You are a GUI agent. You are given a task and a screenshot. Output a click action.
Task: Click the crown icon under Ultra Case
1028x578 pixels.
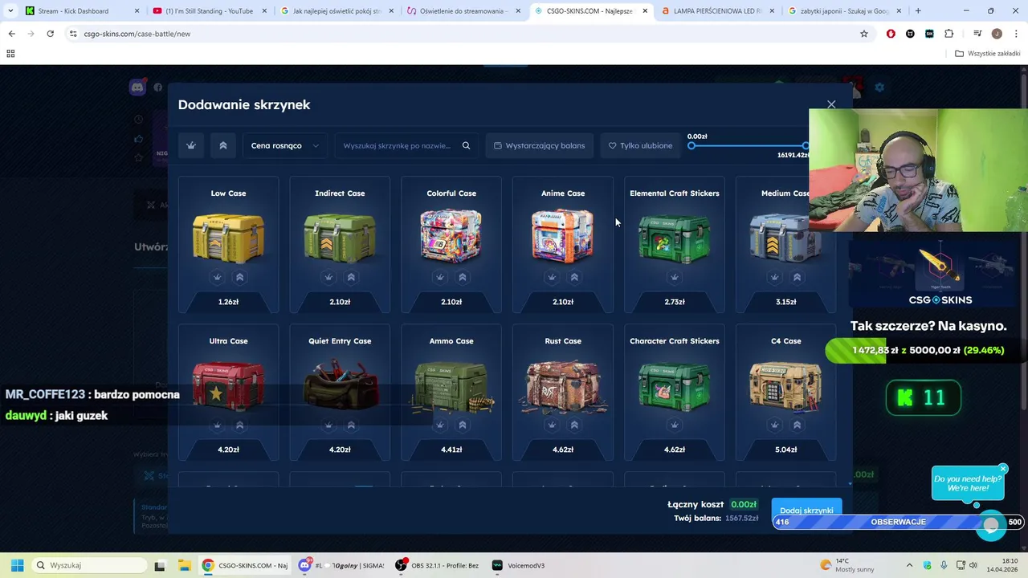coord(217,425)
